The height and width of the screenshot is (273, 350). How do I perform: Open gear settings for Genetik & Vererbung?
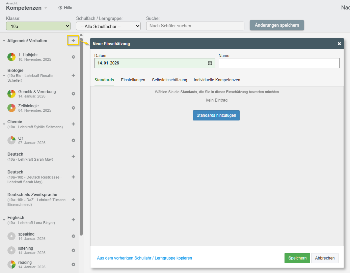tap(73, 94)
